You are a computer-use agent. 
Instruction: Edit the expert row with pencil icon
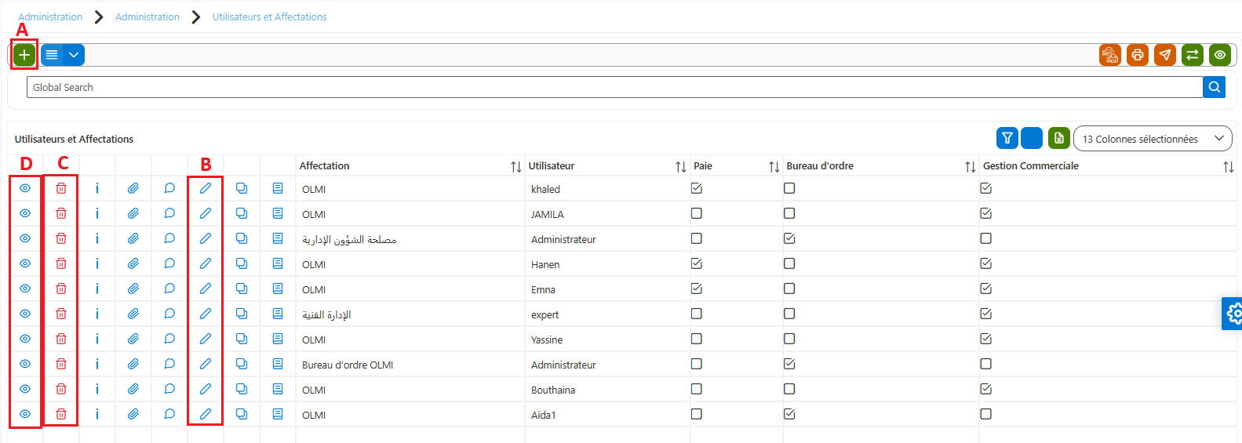tap(206, 314)
